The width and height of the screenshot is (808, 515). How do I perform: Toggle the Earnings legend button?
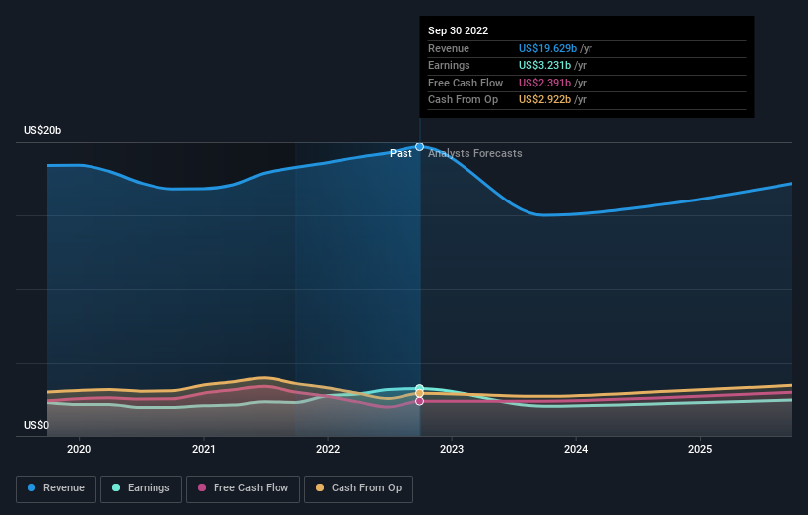(x=141, y=488)
